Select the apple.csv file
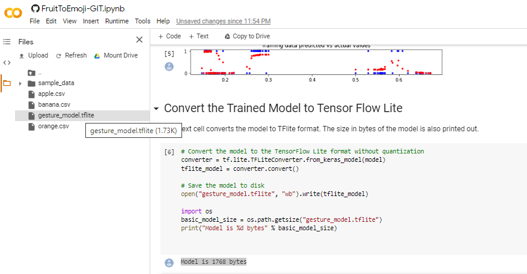 tap(51, 94)
